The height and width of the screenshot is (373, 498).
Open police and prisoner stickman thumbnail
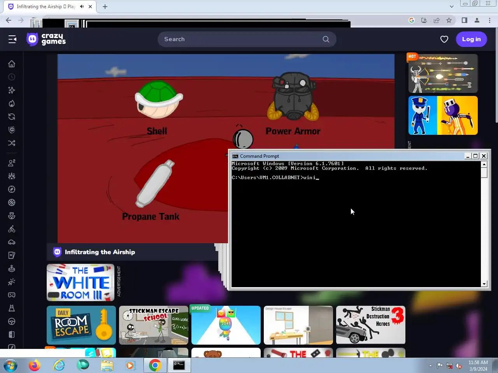coord(443,115)
